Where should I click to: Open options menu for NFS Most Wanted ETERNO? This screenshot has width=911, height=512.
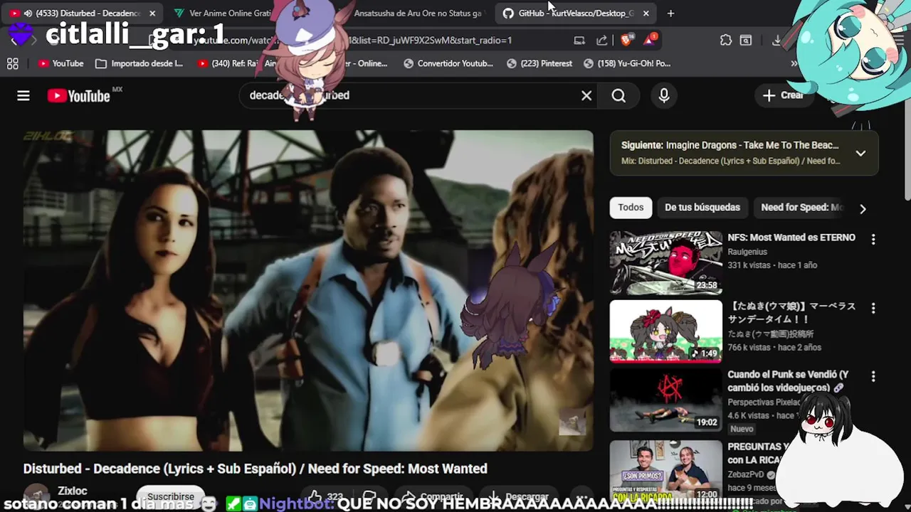point(873,240)
